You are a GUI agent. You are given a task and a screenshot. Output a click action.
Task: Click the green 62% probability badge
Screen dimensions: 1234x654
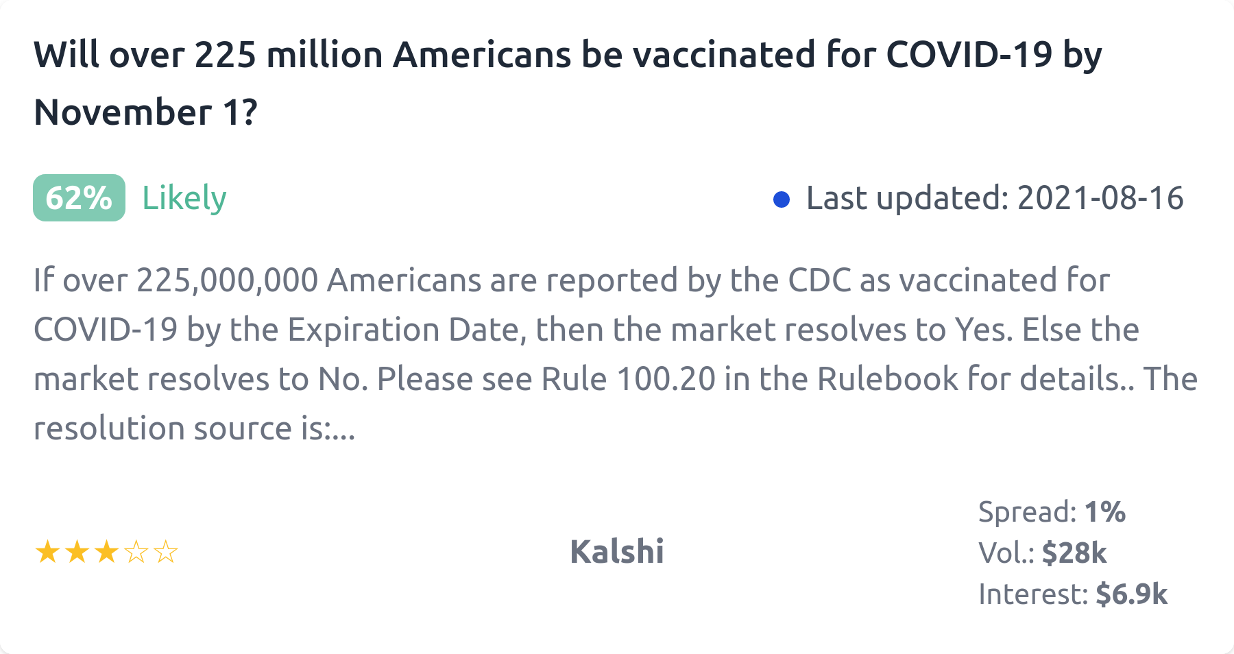pos(79,198)
